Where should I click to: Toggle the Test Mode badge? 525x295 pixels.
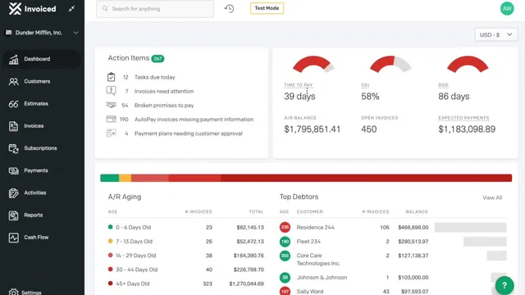267,8
